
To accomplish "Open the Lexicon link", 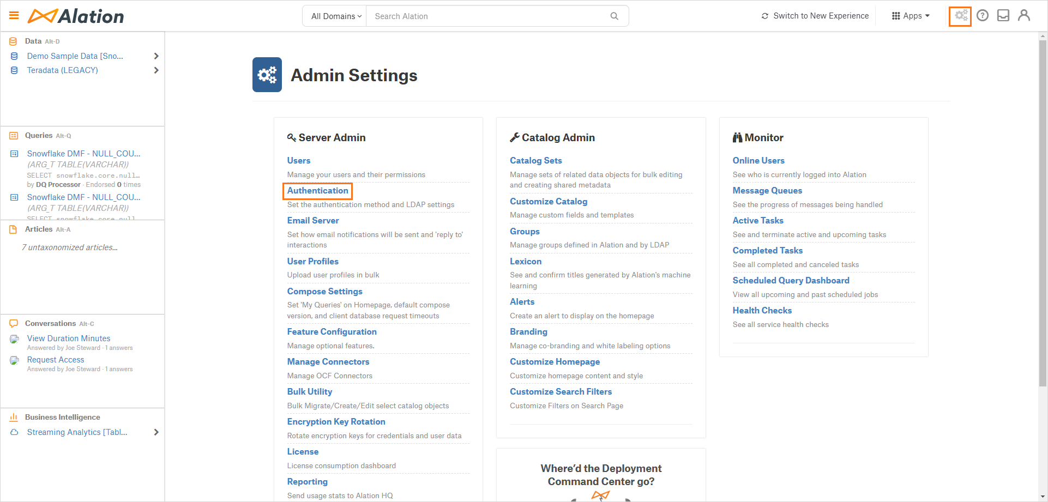I will pos(526,262).
